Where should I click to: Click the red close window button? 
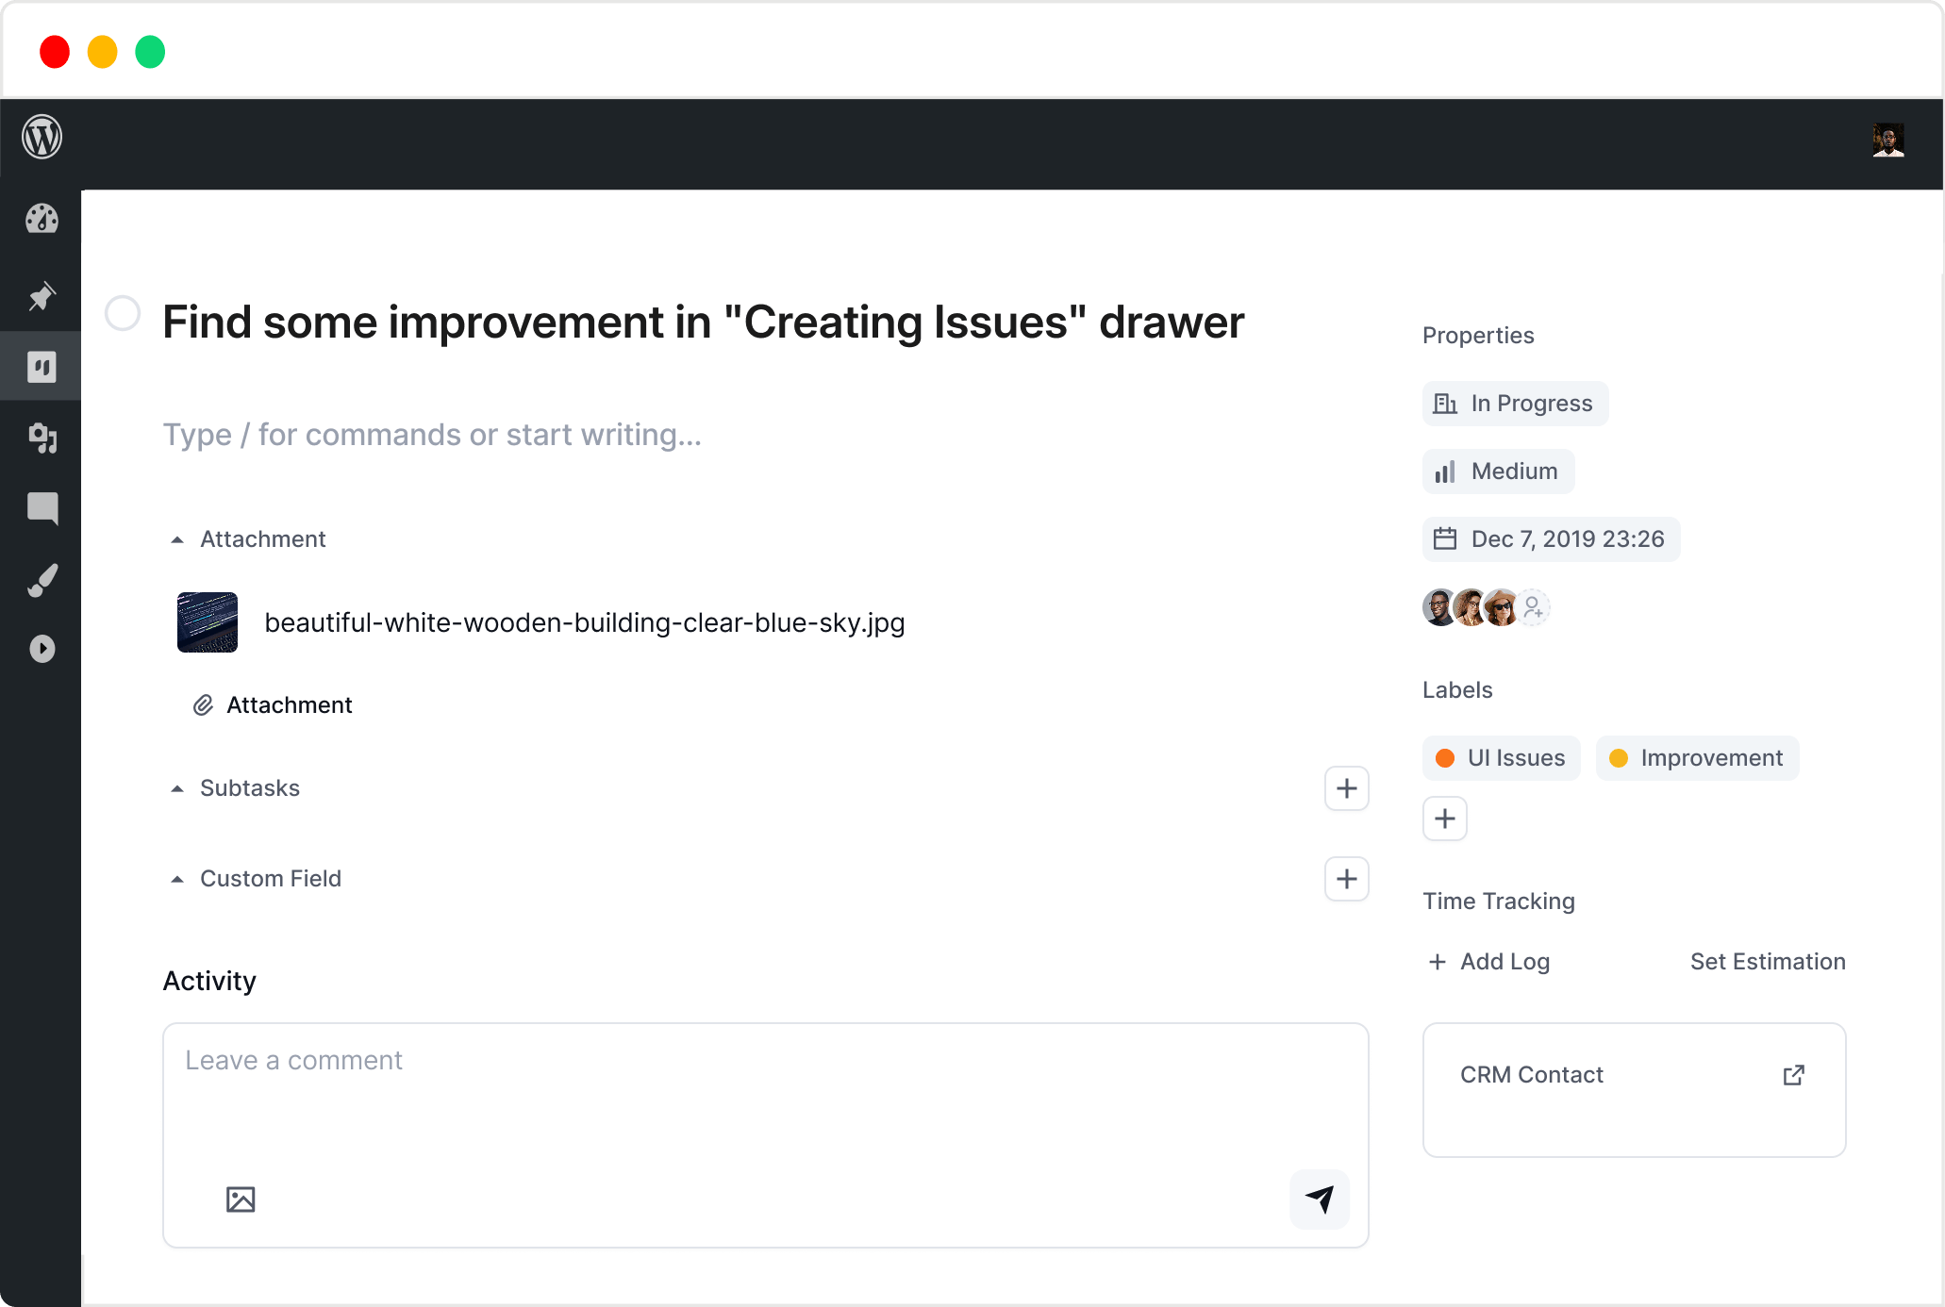pyautogui.click(x=55, y=52)
